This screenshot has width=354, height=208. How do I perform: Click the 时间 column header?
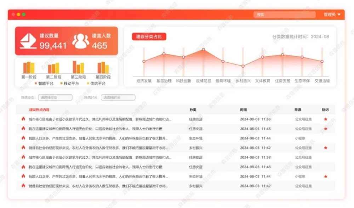243,110
